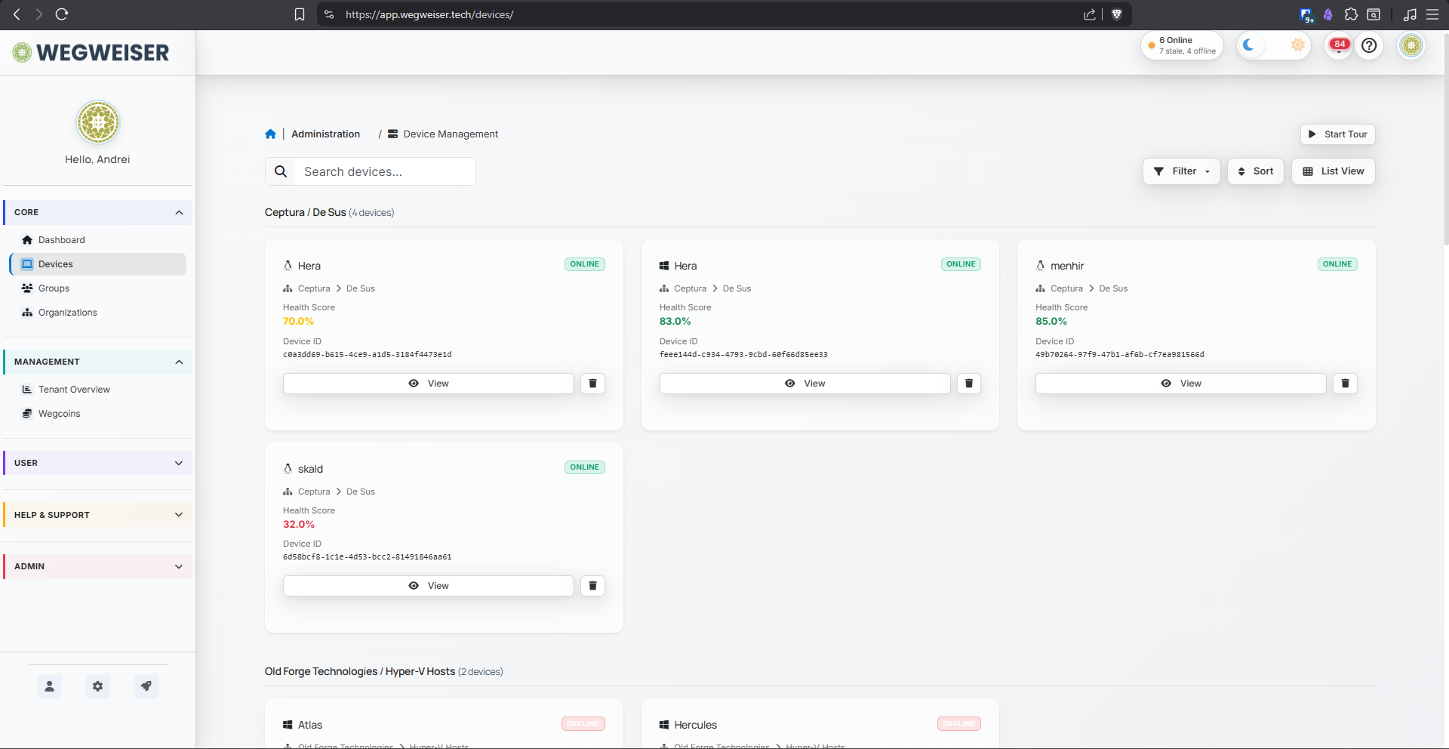Open Organizations in the sidebar

pos(67,313)
